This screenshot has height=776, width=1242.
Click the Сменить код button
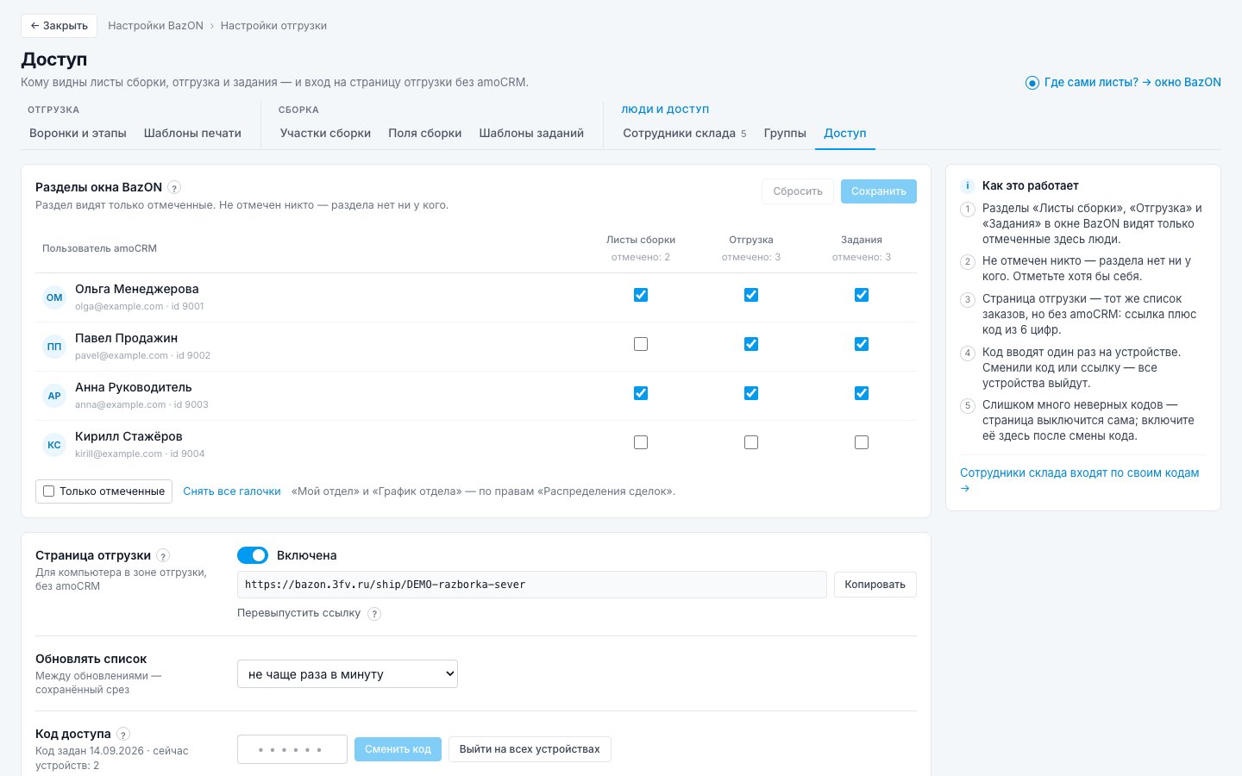click(x=398, y=749)
